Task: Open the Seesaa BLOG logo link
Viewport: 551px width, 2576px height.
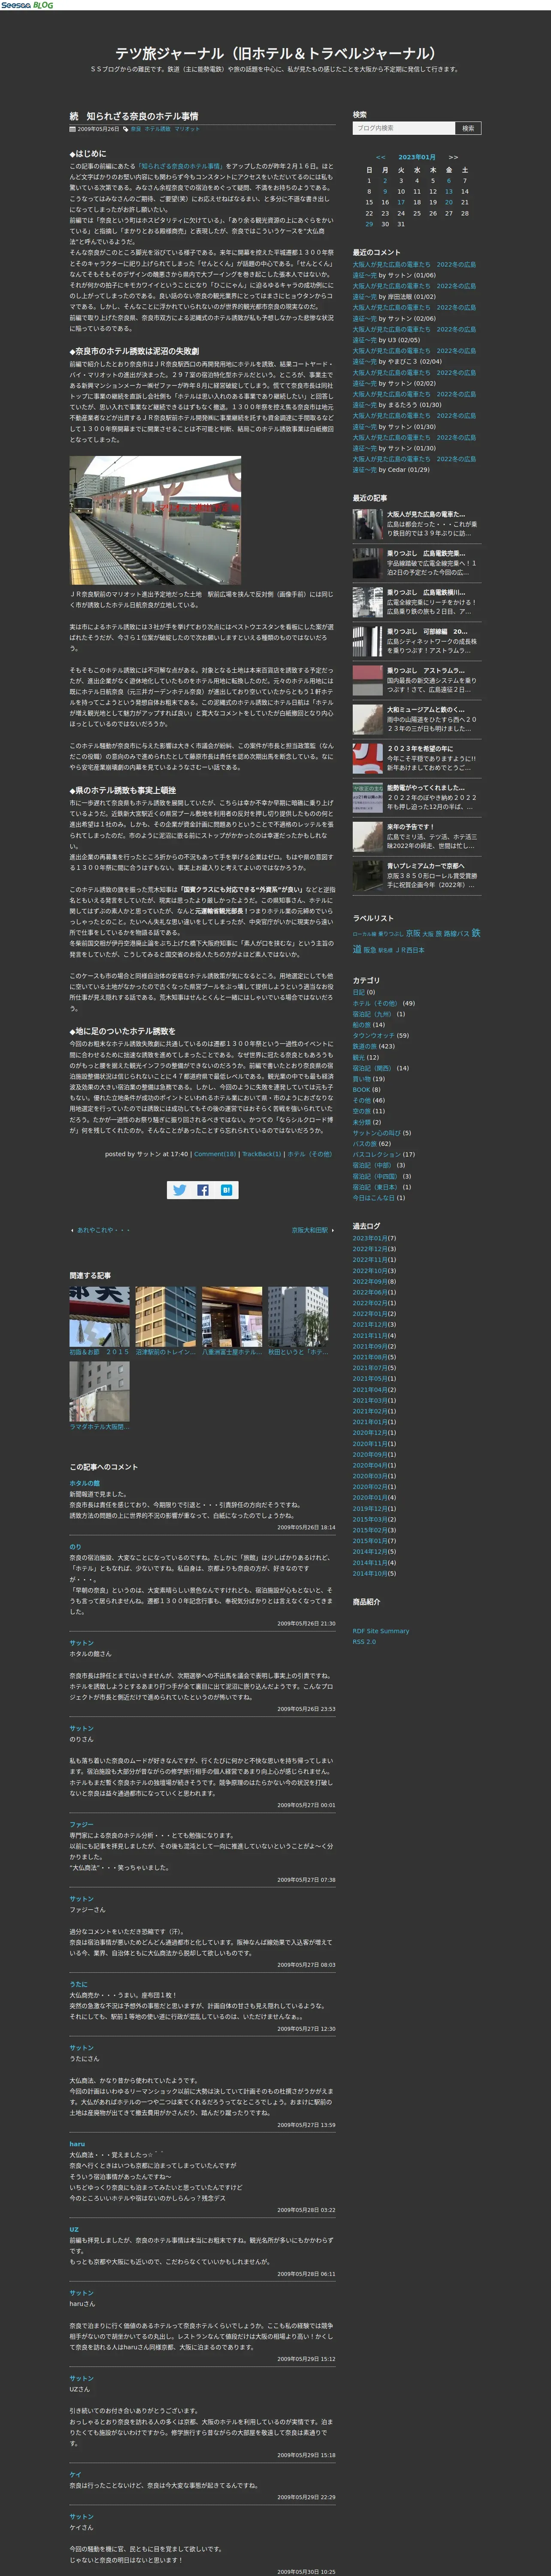Action: click(x=27, y=5)
